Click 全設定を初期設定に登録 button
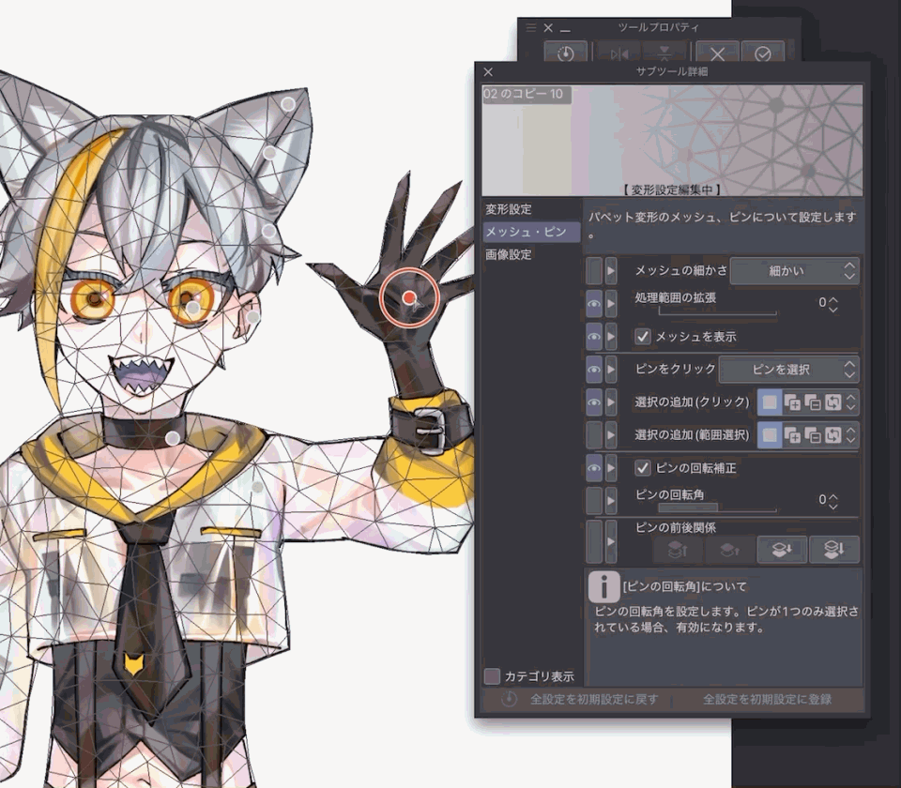Viewport: 901px width, 788px height. click(x=767, y=699)
